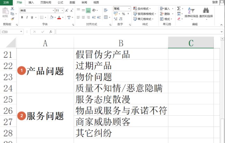Decrease font size with smaller A icon
This screenshot has width=225, height=143.
(x=72, y=10)
